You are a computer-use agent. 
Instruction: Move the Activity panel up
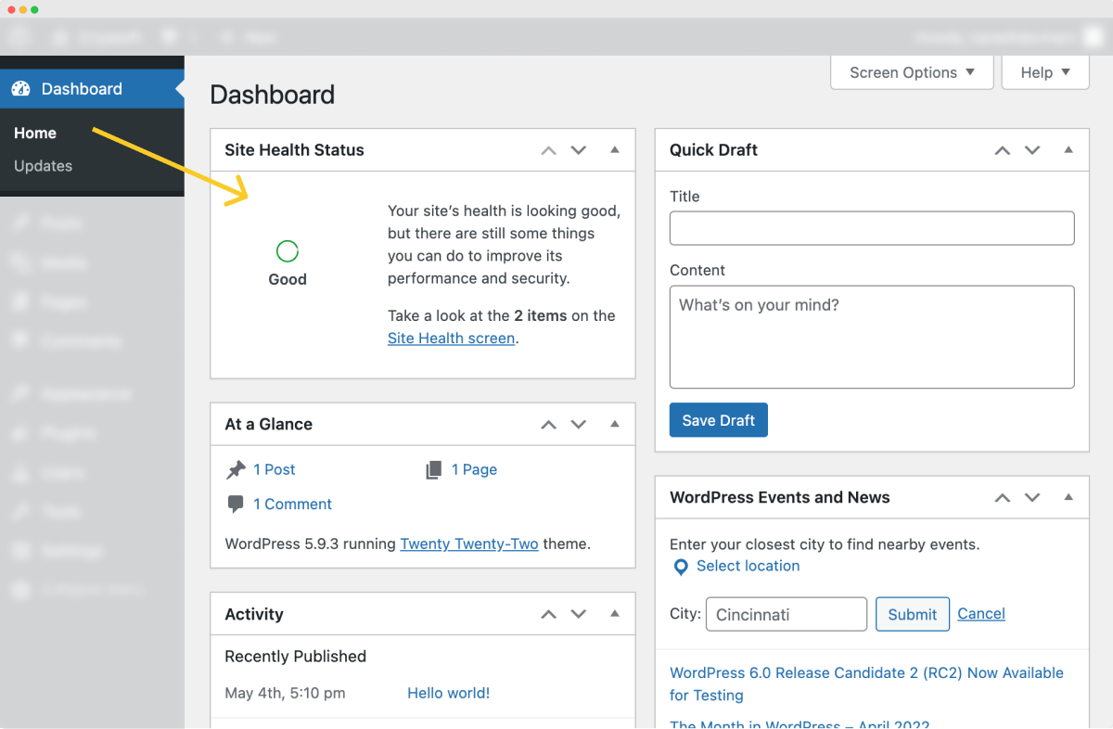549,614
